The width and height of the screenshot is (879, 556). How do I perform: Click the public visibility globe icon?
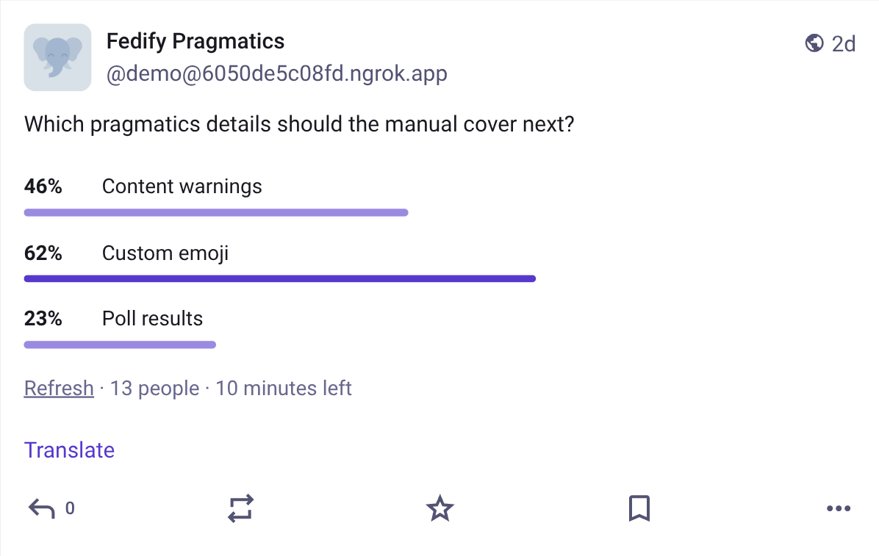click(814, 43)
